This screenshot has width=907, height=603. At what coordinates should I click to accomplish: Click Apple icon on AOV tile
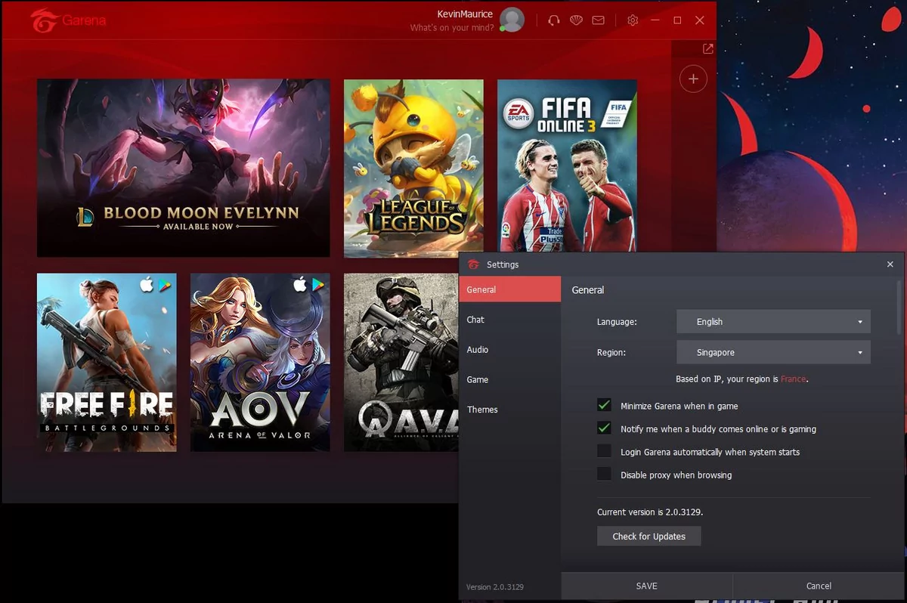[300, 284]
